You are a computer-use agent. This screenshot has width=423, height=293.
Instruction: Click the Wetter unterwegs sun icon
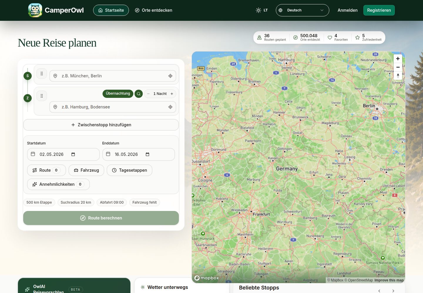143,287
